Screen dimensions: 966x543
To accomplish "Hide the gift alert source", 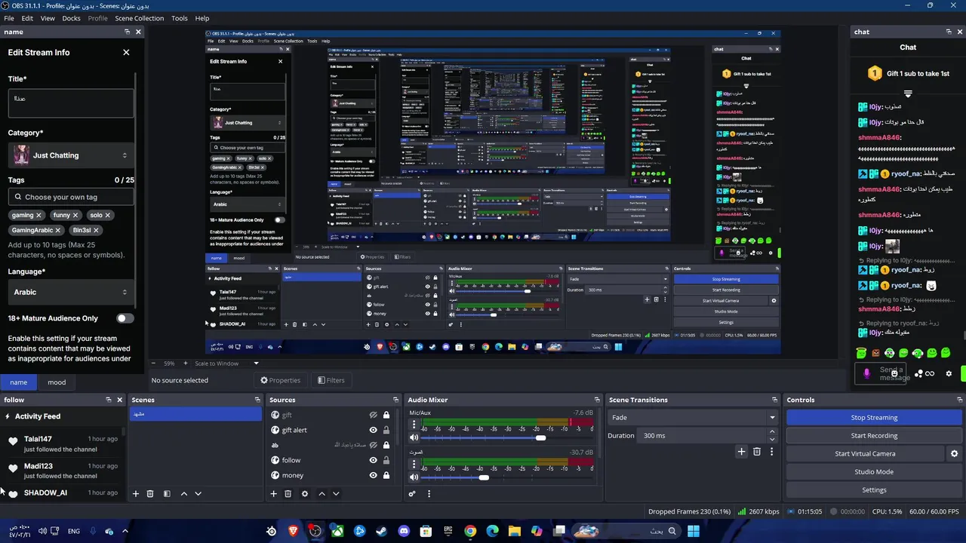I will click(x=373, y=430).
